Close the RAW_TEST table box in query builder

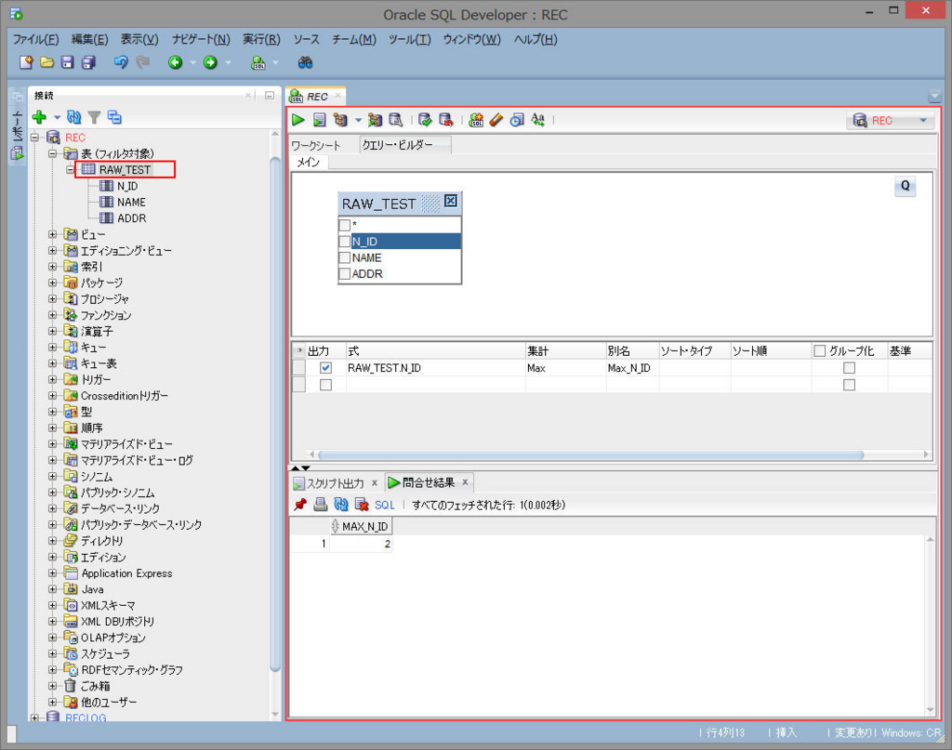click(451, 201)
